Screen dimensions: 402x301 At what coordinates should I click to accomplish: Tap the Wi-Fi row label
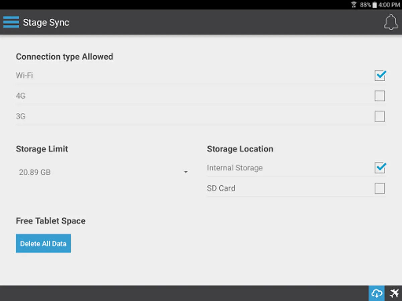pyautogui.click(x=24, y=76)
